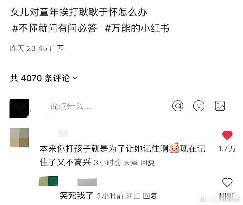Viewport: 243px width, 205px height.
Task: Open the #万能的小红书 hashtag
Action: (x=137, y=28)
